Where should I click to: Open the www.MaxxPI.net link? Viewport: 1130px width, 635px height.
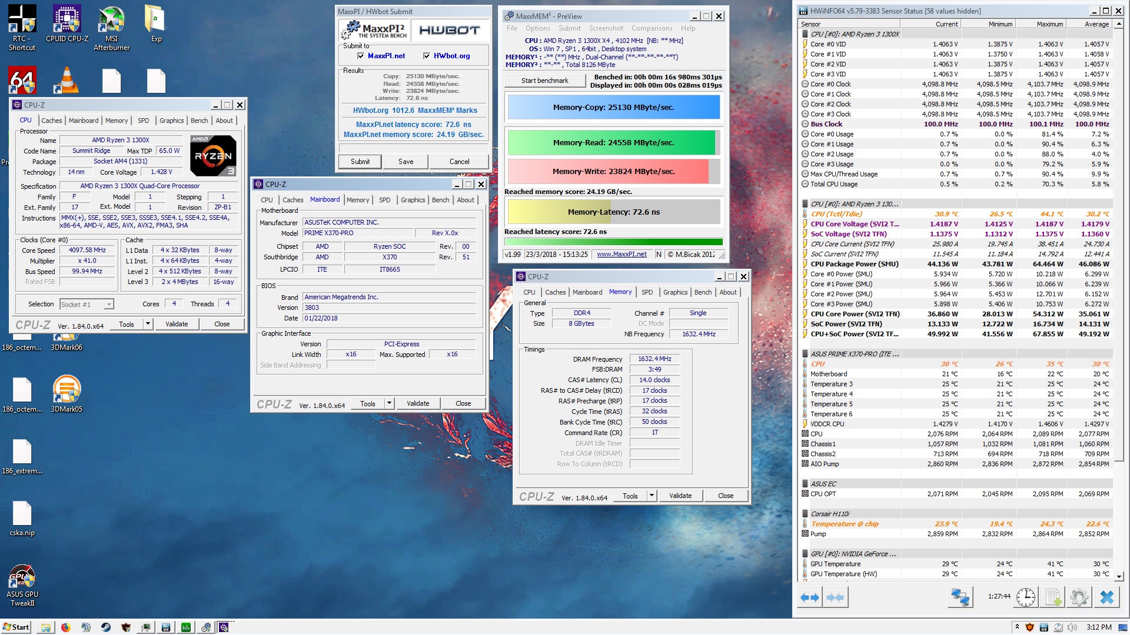[621, 254]
